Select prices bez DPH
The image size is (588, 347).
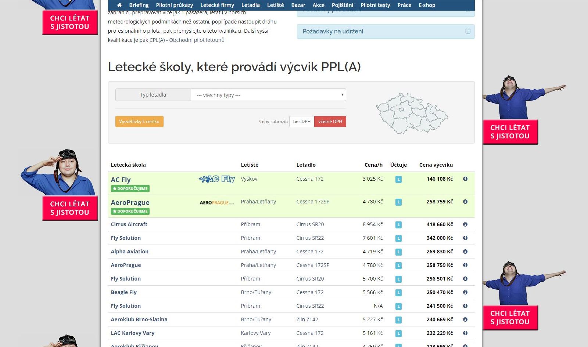point(302,122)
